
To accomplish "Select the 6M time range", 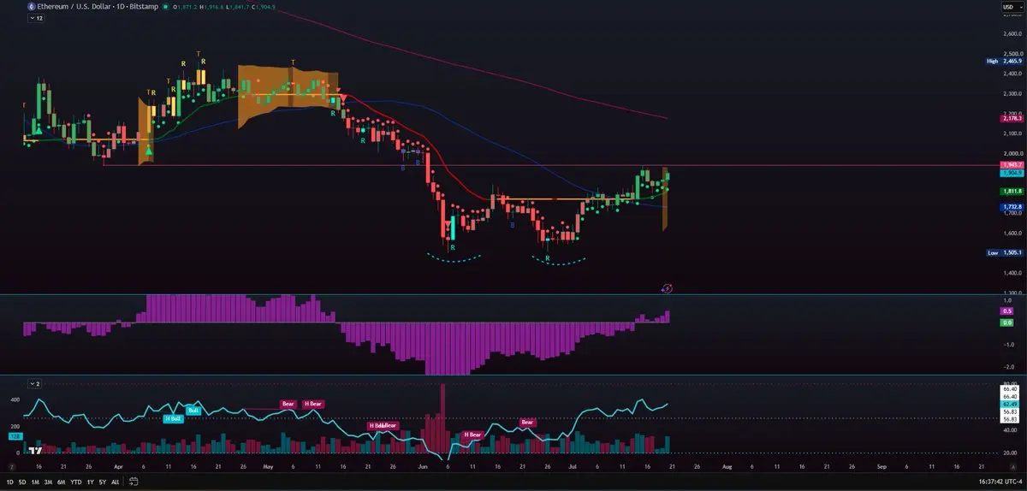I will 61,482.
